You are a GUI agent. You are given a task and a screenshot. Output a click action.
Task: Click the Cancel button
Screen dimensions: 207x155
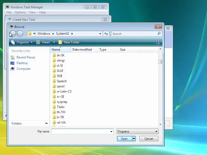(149, 139)
